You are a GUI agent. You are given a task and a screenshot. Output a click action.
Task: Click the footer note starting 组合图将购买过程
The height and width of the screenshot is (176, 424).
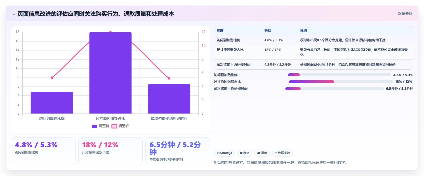(281, 162)
